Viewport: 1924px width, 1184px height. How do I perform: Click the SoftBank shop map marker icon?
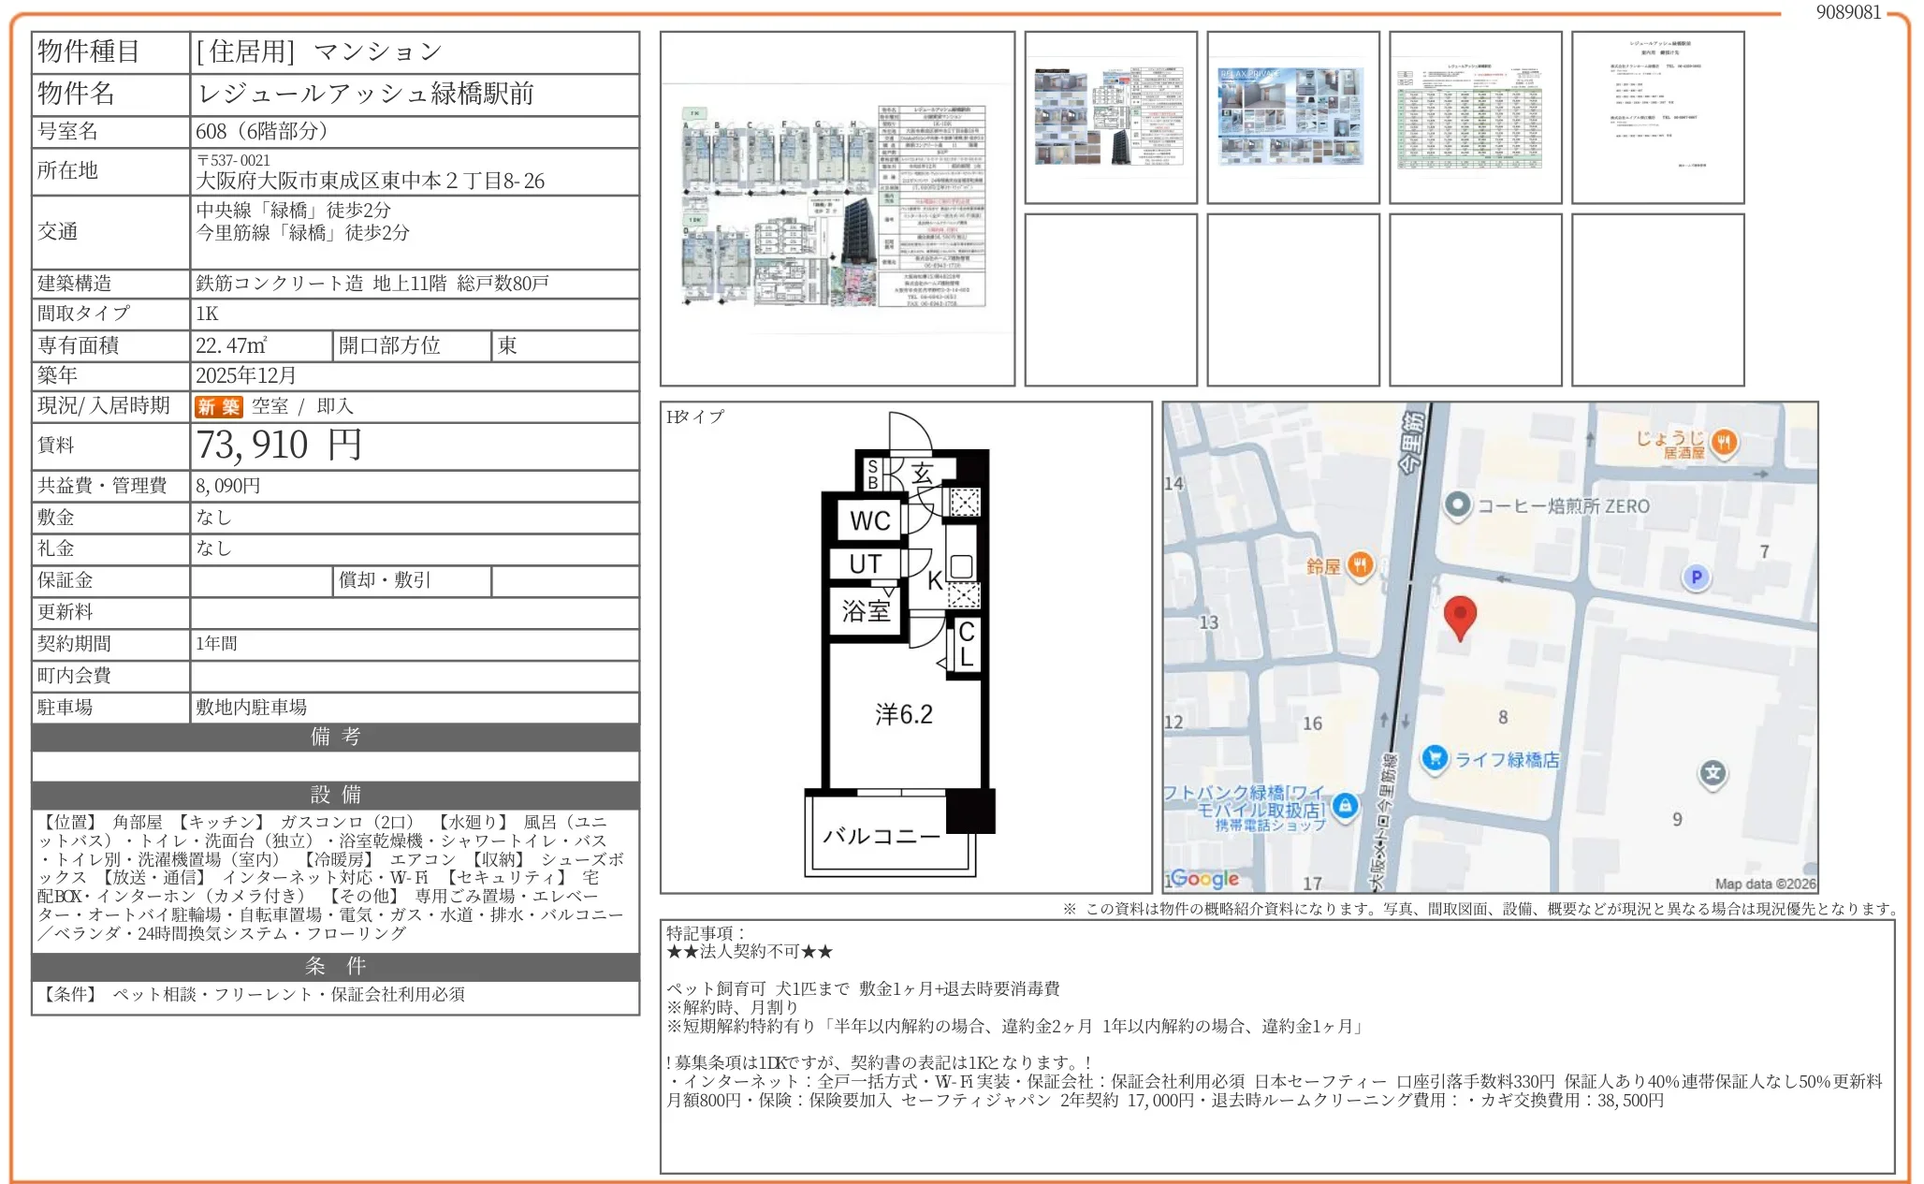click(1345, 805)
